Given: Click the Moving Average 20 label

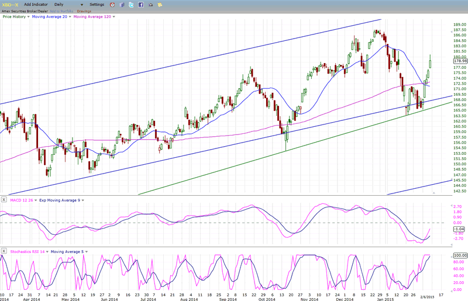Looking at the screenshot, I should (x=50, y=17).
